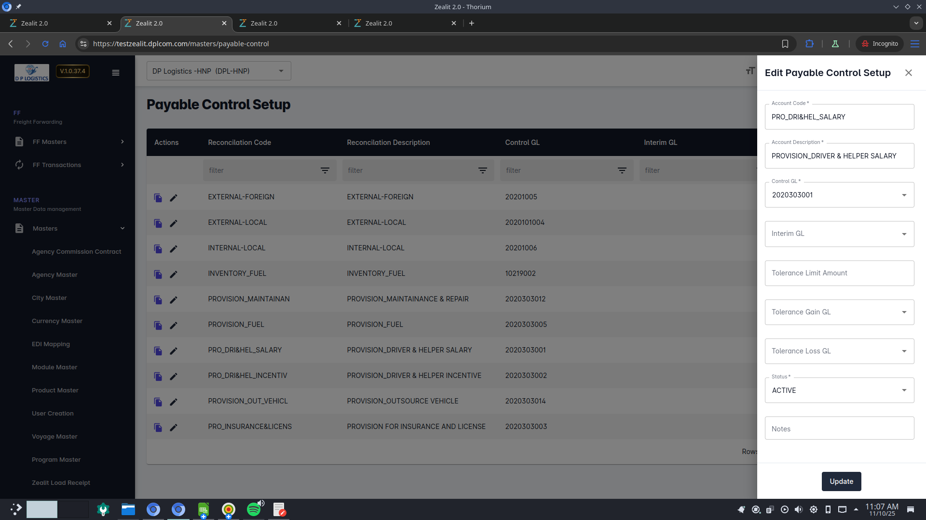
Task: Open Currency Master in sidebar
Action: (57, 321)
